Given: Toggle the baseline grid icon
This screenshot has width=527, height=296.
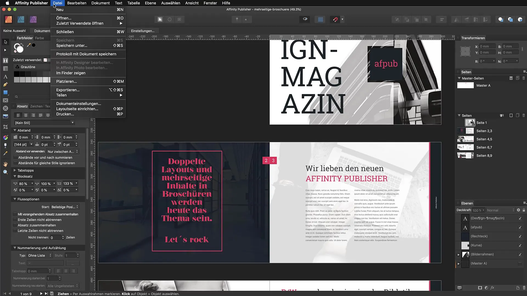Looking at the screenshot, I should point(320,19).
